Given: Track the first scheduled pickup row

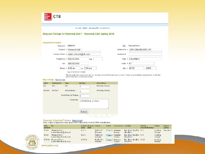Looking at the screenshot, I should [109, 130].
